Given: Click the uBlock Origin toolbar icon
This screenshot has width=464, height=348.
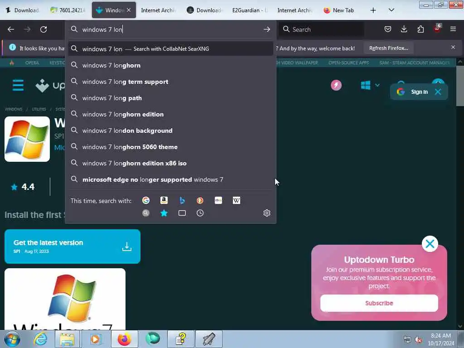Looking at the screenshot, I should coord(437,29).
